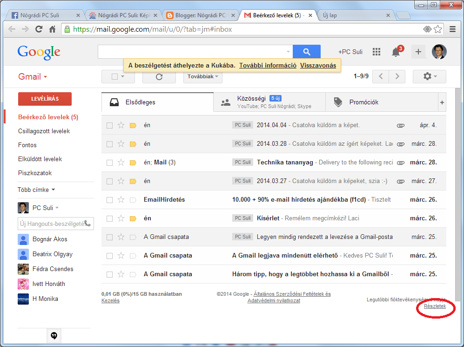Open the Elküldött levelek folder
This screenshot has height=347, width=464.
(x=40, y=159)
